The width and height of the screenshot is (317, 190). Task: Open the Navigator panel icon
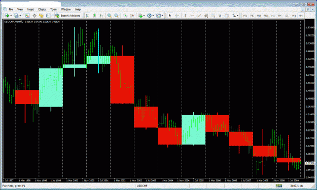41,16
